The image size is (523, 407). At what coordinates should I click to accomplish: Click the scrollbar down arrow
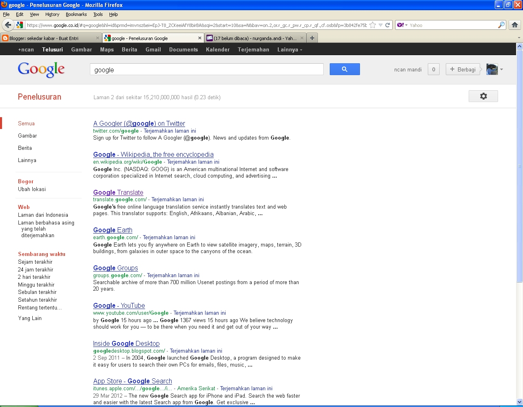click(x=519, y=402)
